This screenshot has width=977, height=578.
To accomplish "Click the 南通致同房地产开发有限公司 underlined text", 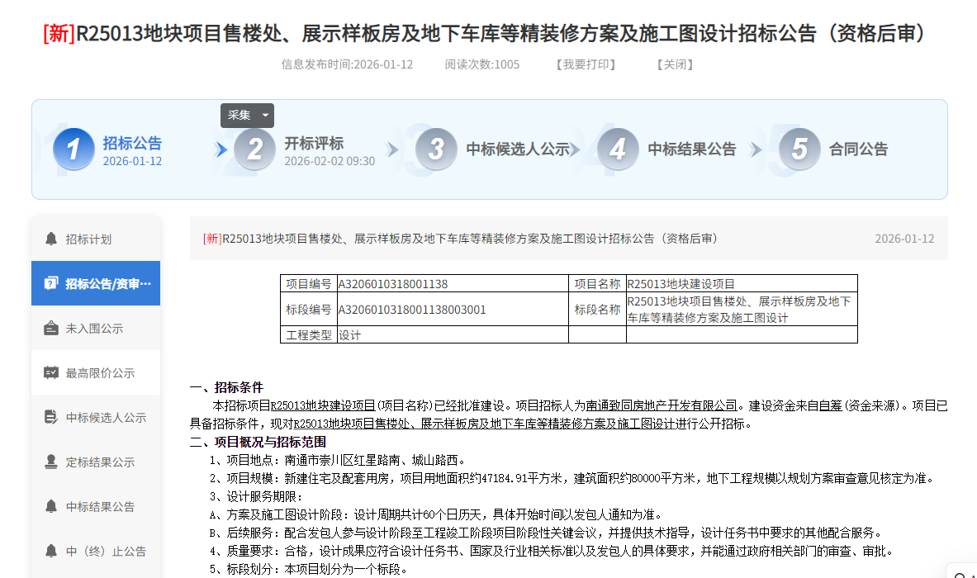I will (662, 405).
